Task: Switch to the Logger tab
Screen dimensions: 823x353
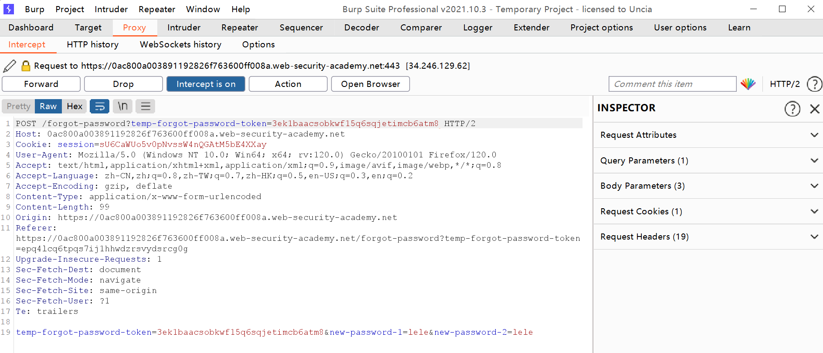Action: [478, 27]
